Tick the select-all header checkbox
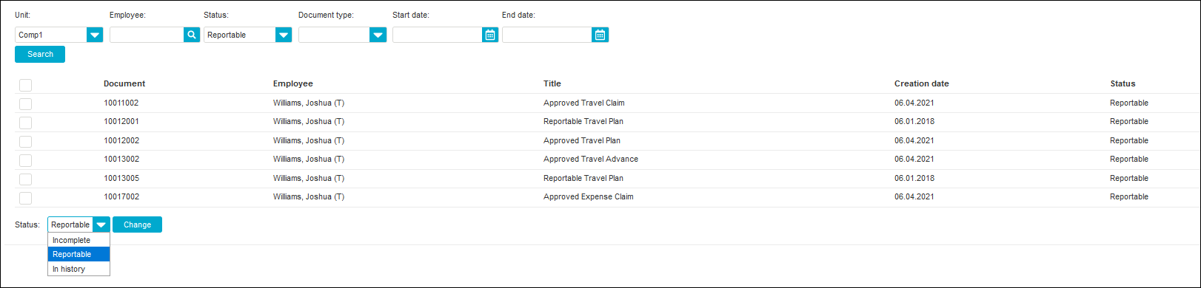Image resolution: width=1201 pixels, height=288 pixels. (x=26, y=85)
